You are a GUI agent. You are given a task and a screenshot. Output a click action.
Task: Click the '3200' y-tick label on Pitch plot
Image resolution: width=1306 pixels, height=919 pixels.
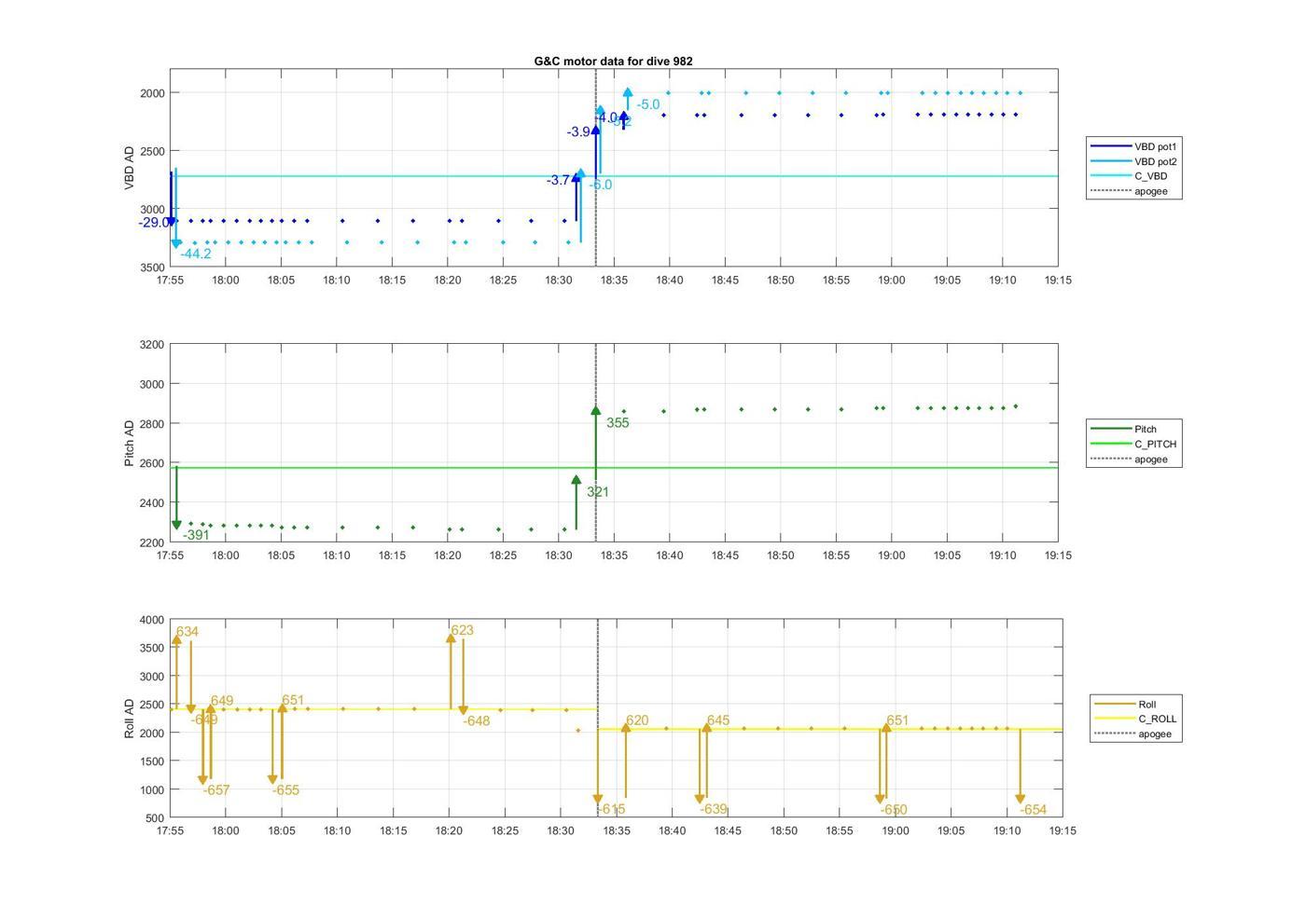click(152, 345)
